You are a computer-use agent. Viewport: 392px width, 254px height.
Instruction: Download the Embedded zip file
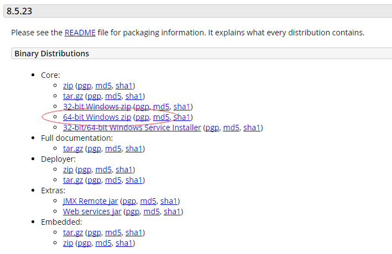[68, 243]
